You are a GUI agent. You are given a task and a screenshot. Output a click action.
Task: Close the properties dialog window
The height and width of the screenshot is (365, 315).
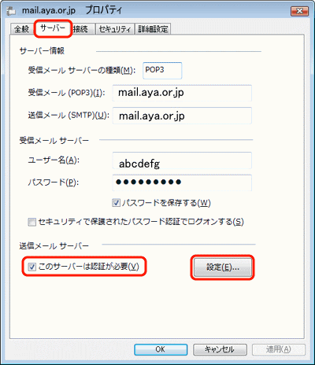[299, 11]
